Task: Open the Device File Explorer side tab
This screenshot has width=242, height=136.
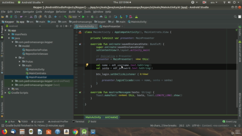Action: (240, 105)
